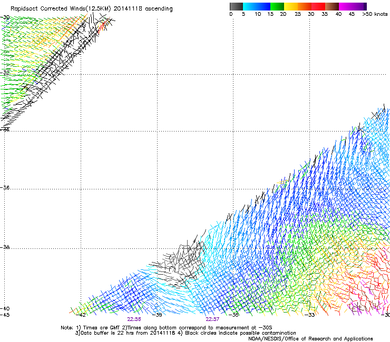Click the latitude label -38
Viewport: 390px width, 342px height.
click(5, 247)
